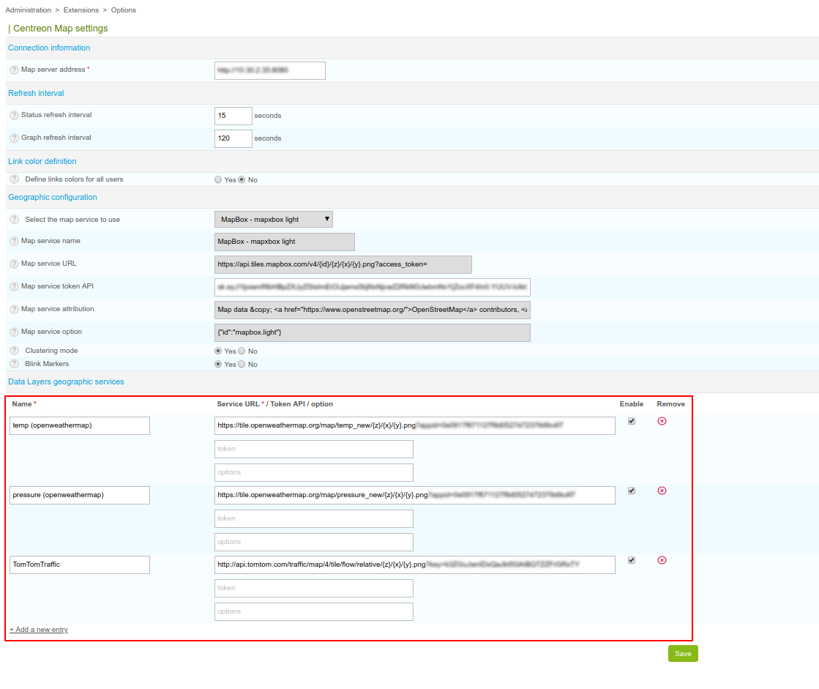The height and width of the screenshot is (689, 819).
Task: Set Blink Markers to No
Action: coord(242,364)
